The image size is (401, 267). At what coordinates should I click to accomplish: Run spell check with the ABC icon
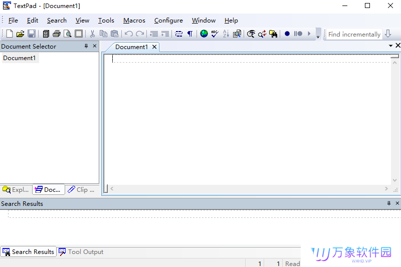click(215, 34)
